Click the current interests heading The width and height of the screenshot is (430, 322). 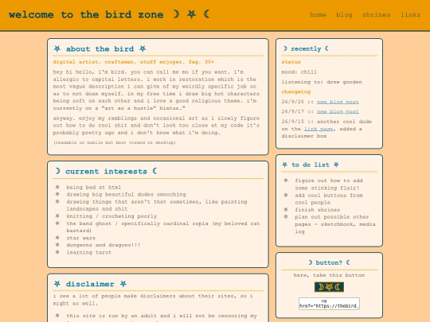click(x=106, y=172)
